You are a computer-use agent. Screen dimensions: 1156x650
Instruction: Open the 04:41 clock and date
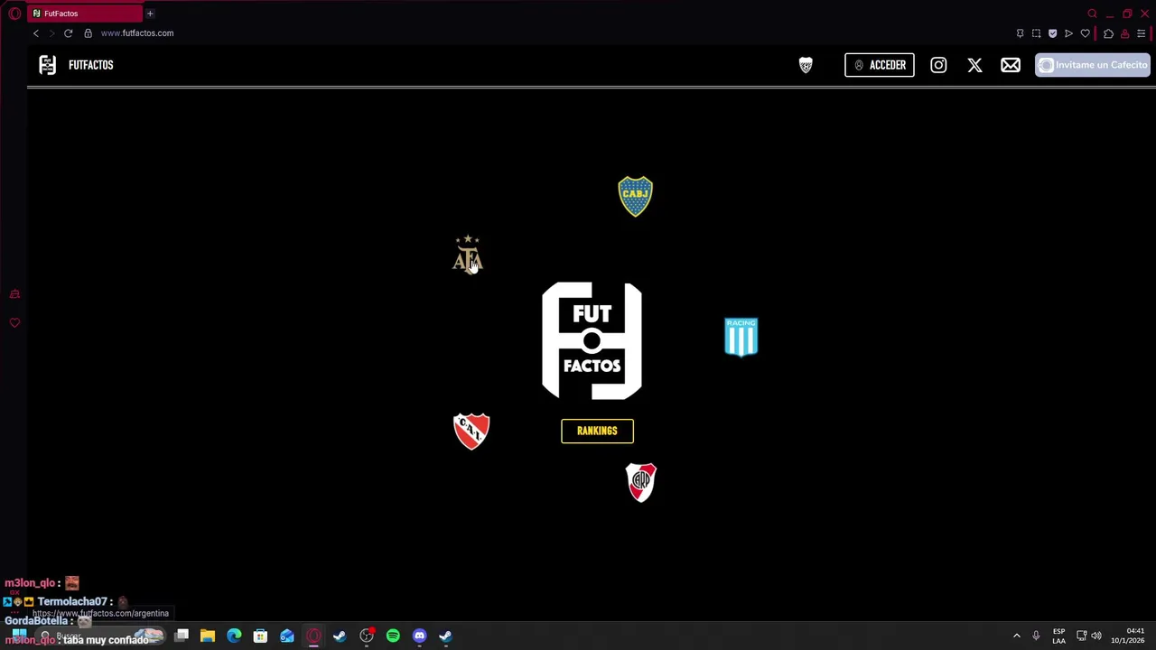pyautogui.click(x=1129, y=636)
